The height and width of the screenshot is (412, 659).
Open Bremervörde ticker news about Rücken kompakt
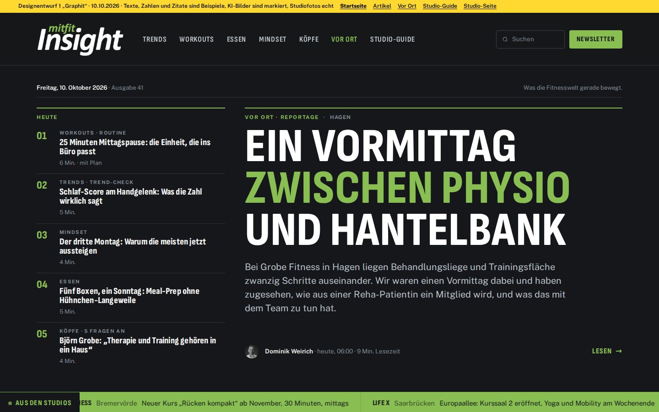(222, 403)
